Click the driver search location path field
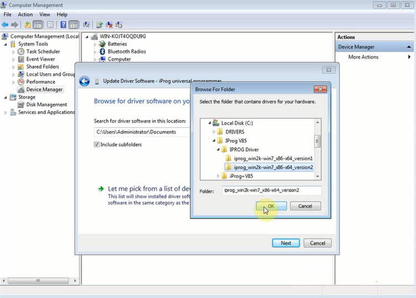 point(142,132)
